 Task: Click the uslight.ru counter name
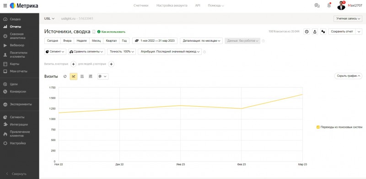point(68,18)
